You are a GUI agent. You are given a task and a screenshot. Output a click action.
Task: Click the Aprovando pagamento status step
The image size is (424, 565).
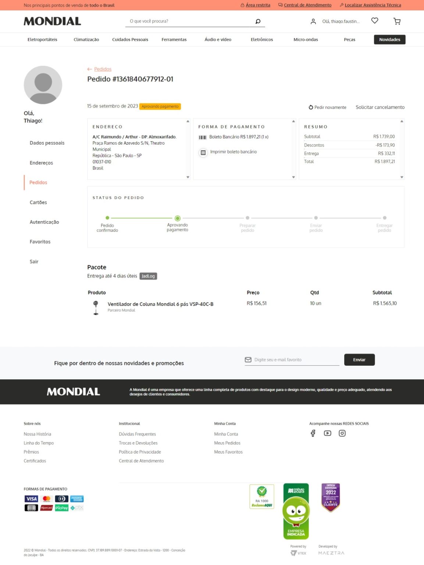coord(178,218)
